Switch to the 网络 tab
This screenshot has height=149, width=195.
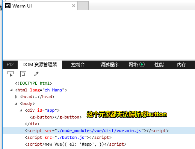pyautogui.click(x=133, y=65)
